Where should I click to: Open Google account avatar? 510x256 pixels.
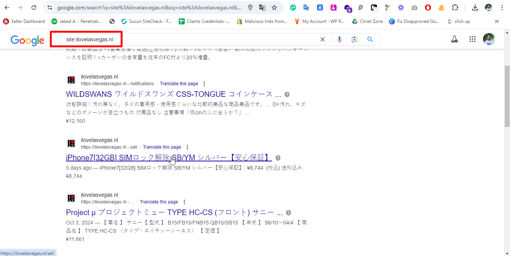point(489,39)
